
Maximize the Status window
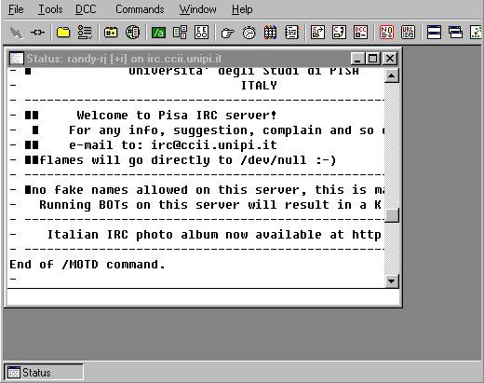(x=372, y=59)
